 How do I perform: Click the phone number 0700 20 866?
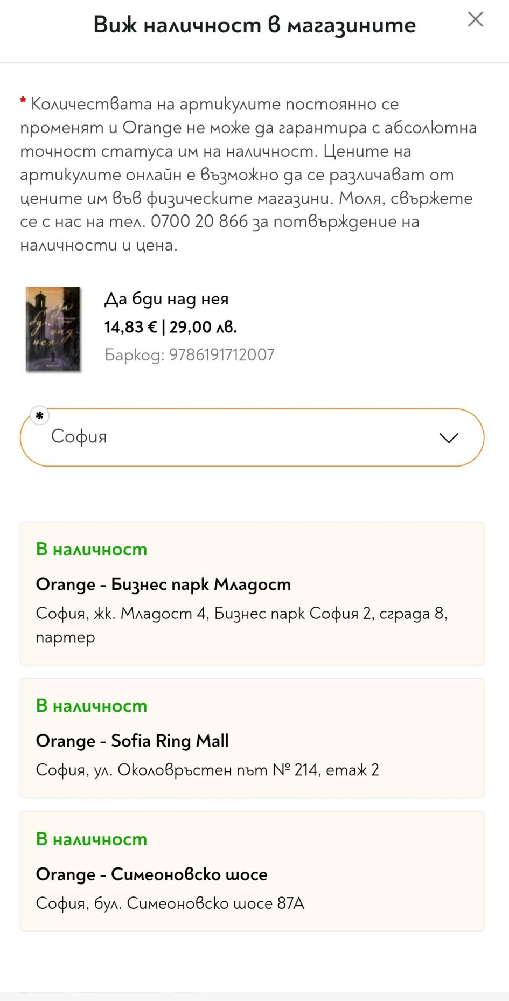tap(199, 221)
